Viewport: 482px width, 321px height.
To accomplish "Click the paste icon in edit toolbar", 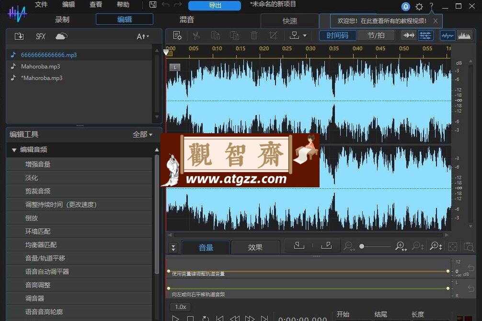I will [235, 35].
